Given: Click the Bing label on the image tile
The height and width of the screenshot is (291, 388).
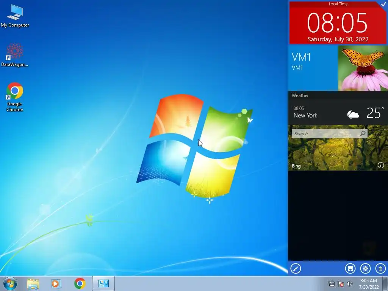Looking at the screenshot, I should 296,166.
